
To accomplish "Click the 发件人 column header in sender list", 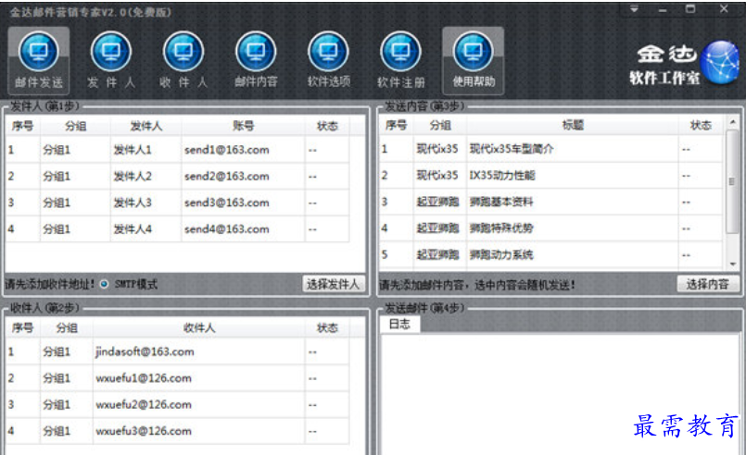I will (146, 126).
